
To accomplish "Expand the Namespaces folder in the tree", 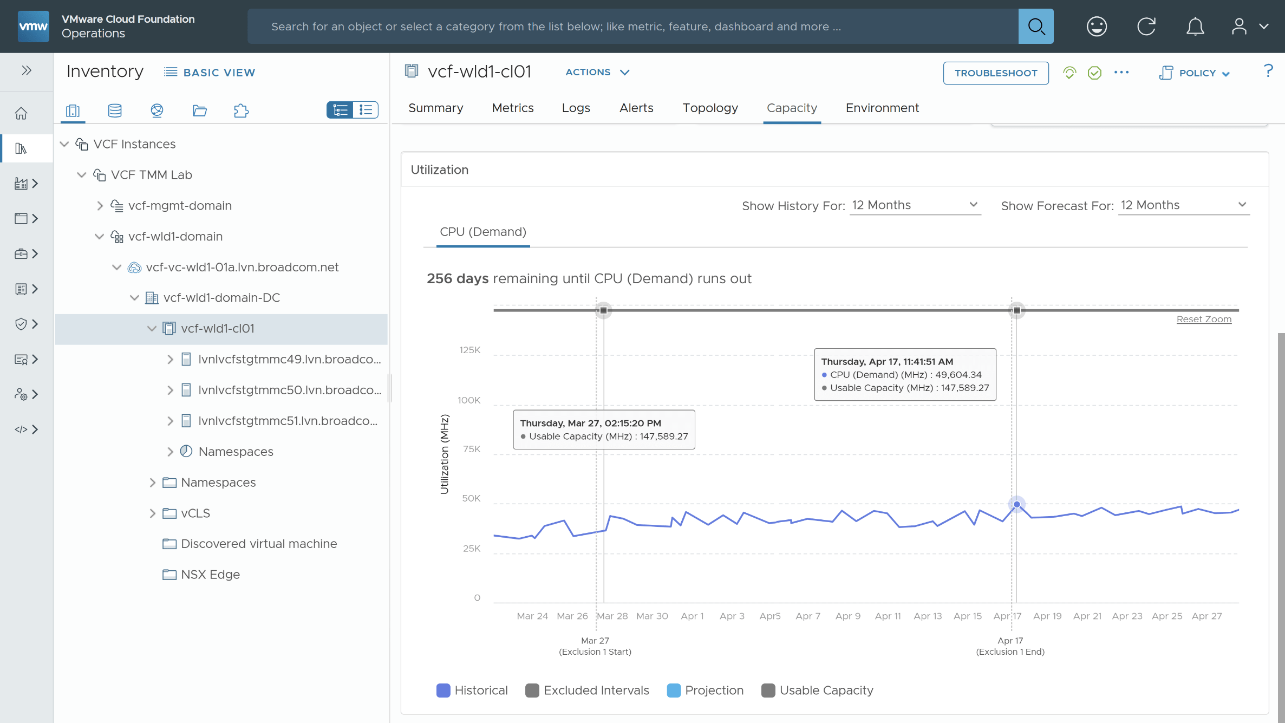I will click(x=152, y=482).
